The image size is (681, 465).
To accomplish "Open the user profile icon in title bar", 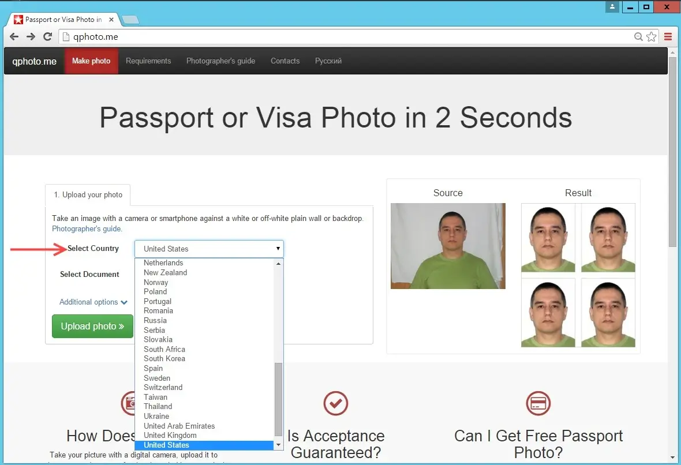I will pyautogui.click(x=612, y=7).
